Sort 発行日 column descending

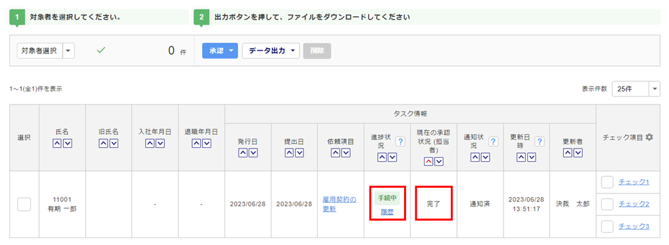(x=253, y=153)
